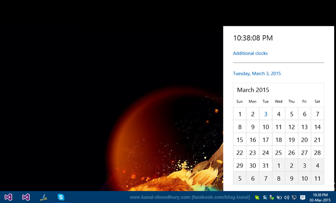Viewport: 336px width, 203px height.
Task: Select March 6 in the calendar
Action: 305,114
